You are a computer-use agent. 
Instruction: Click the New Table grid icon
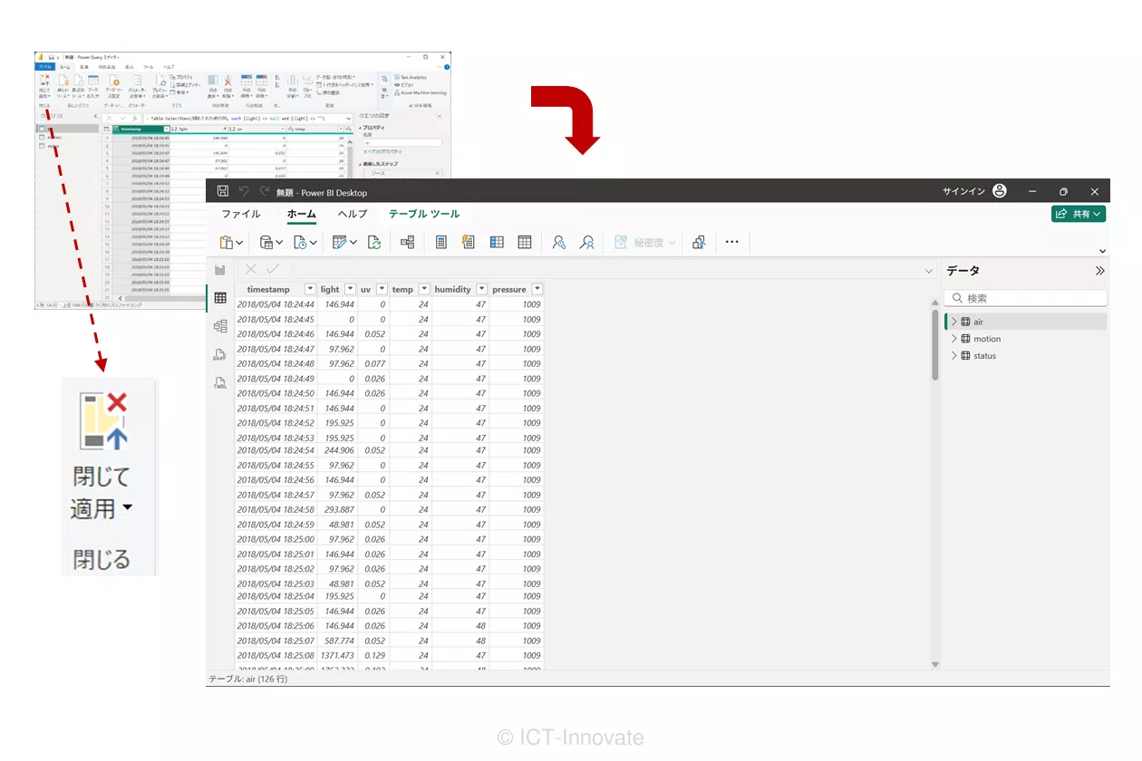click(x=525, y=242)
